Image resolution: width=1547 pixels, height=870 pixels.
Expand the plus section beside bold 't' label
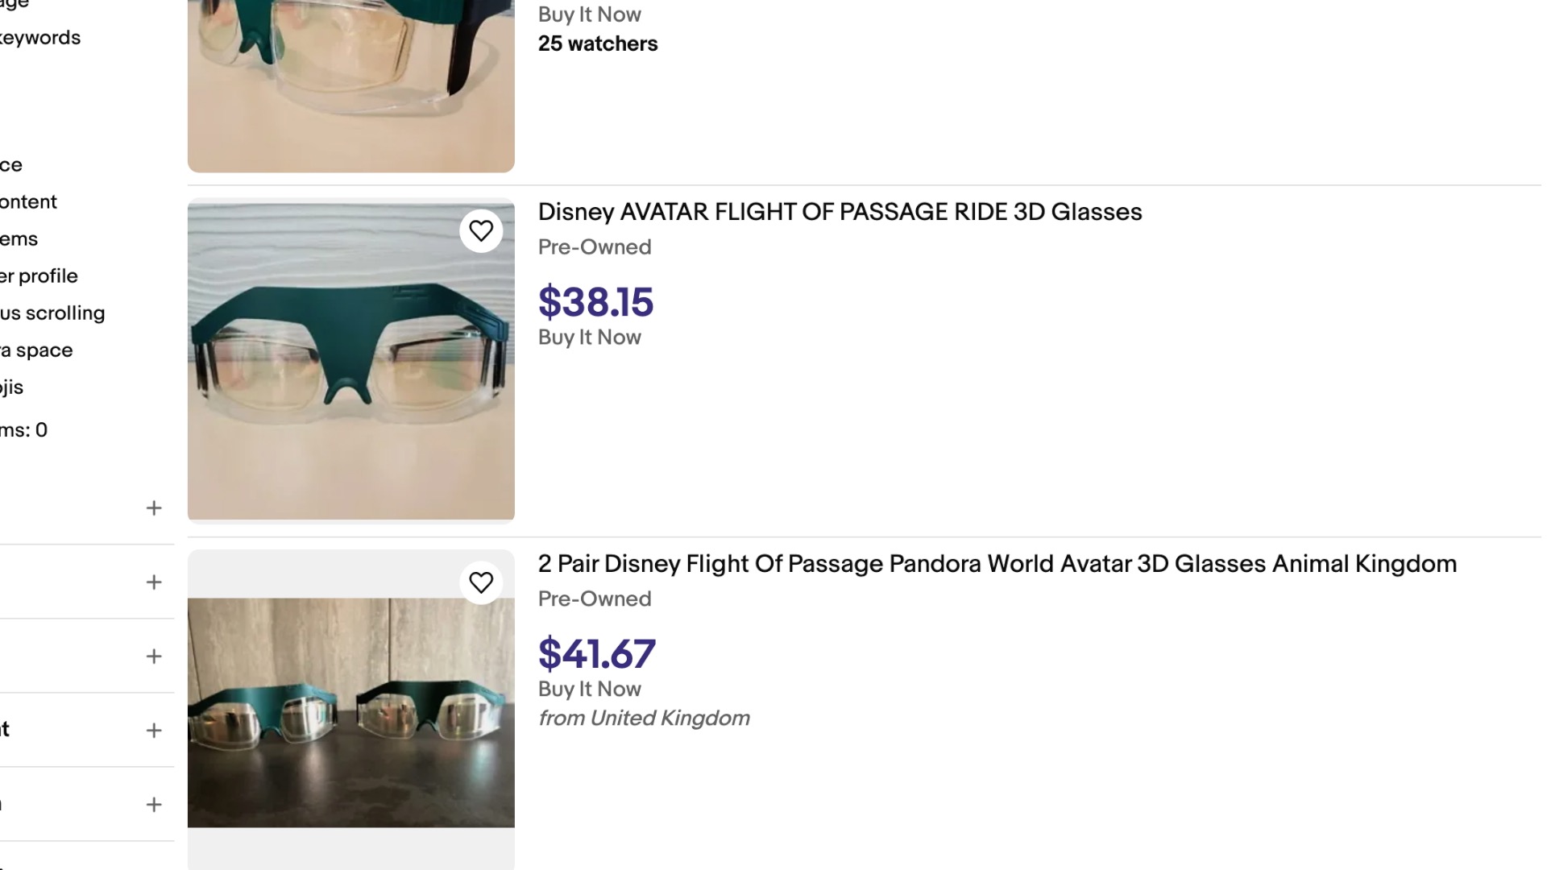154,731
